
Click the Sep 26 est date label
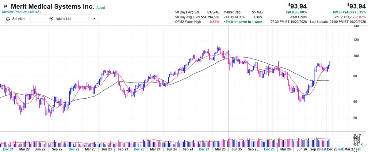pos(318,149)
